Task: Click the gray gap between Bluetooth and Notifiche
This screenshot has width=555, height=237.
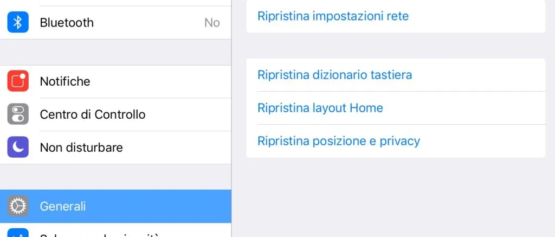Action: tap(115, 52)
